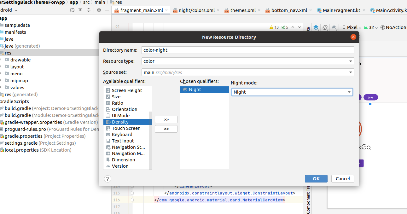Click Cancel in New Resource Directory dialog
The width and height of the screenshot is (407, 214).
pos(343,179)
